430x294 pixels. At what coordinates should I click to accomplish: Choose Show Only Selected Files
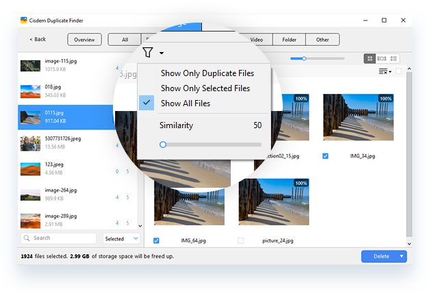coord(205,88)
